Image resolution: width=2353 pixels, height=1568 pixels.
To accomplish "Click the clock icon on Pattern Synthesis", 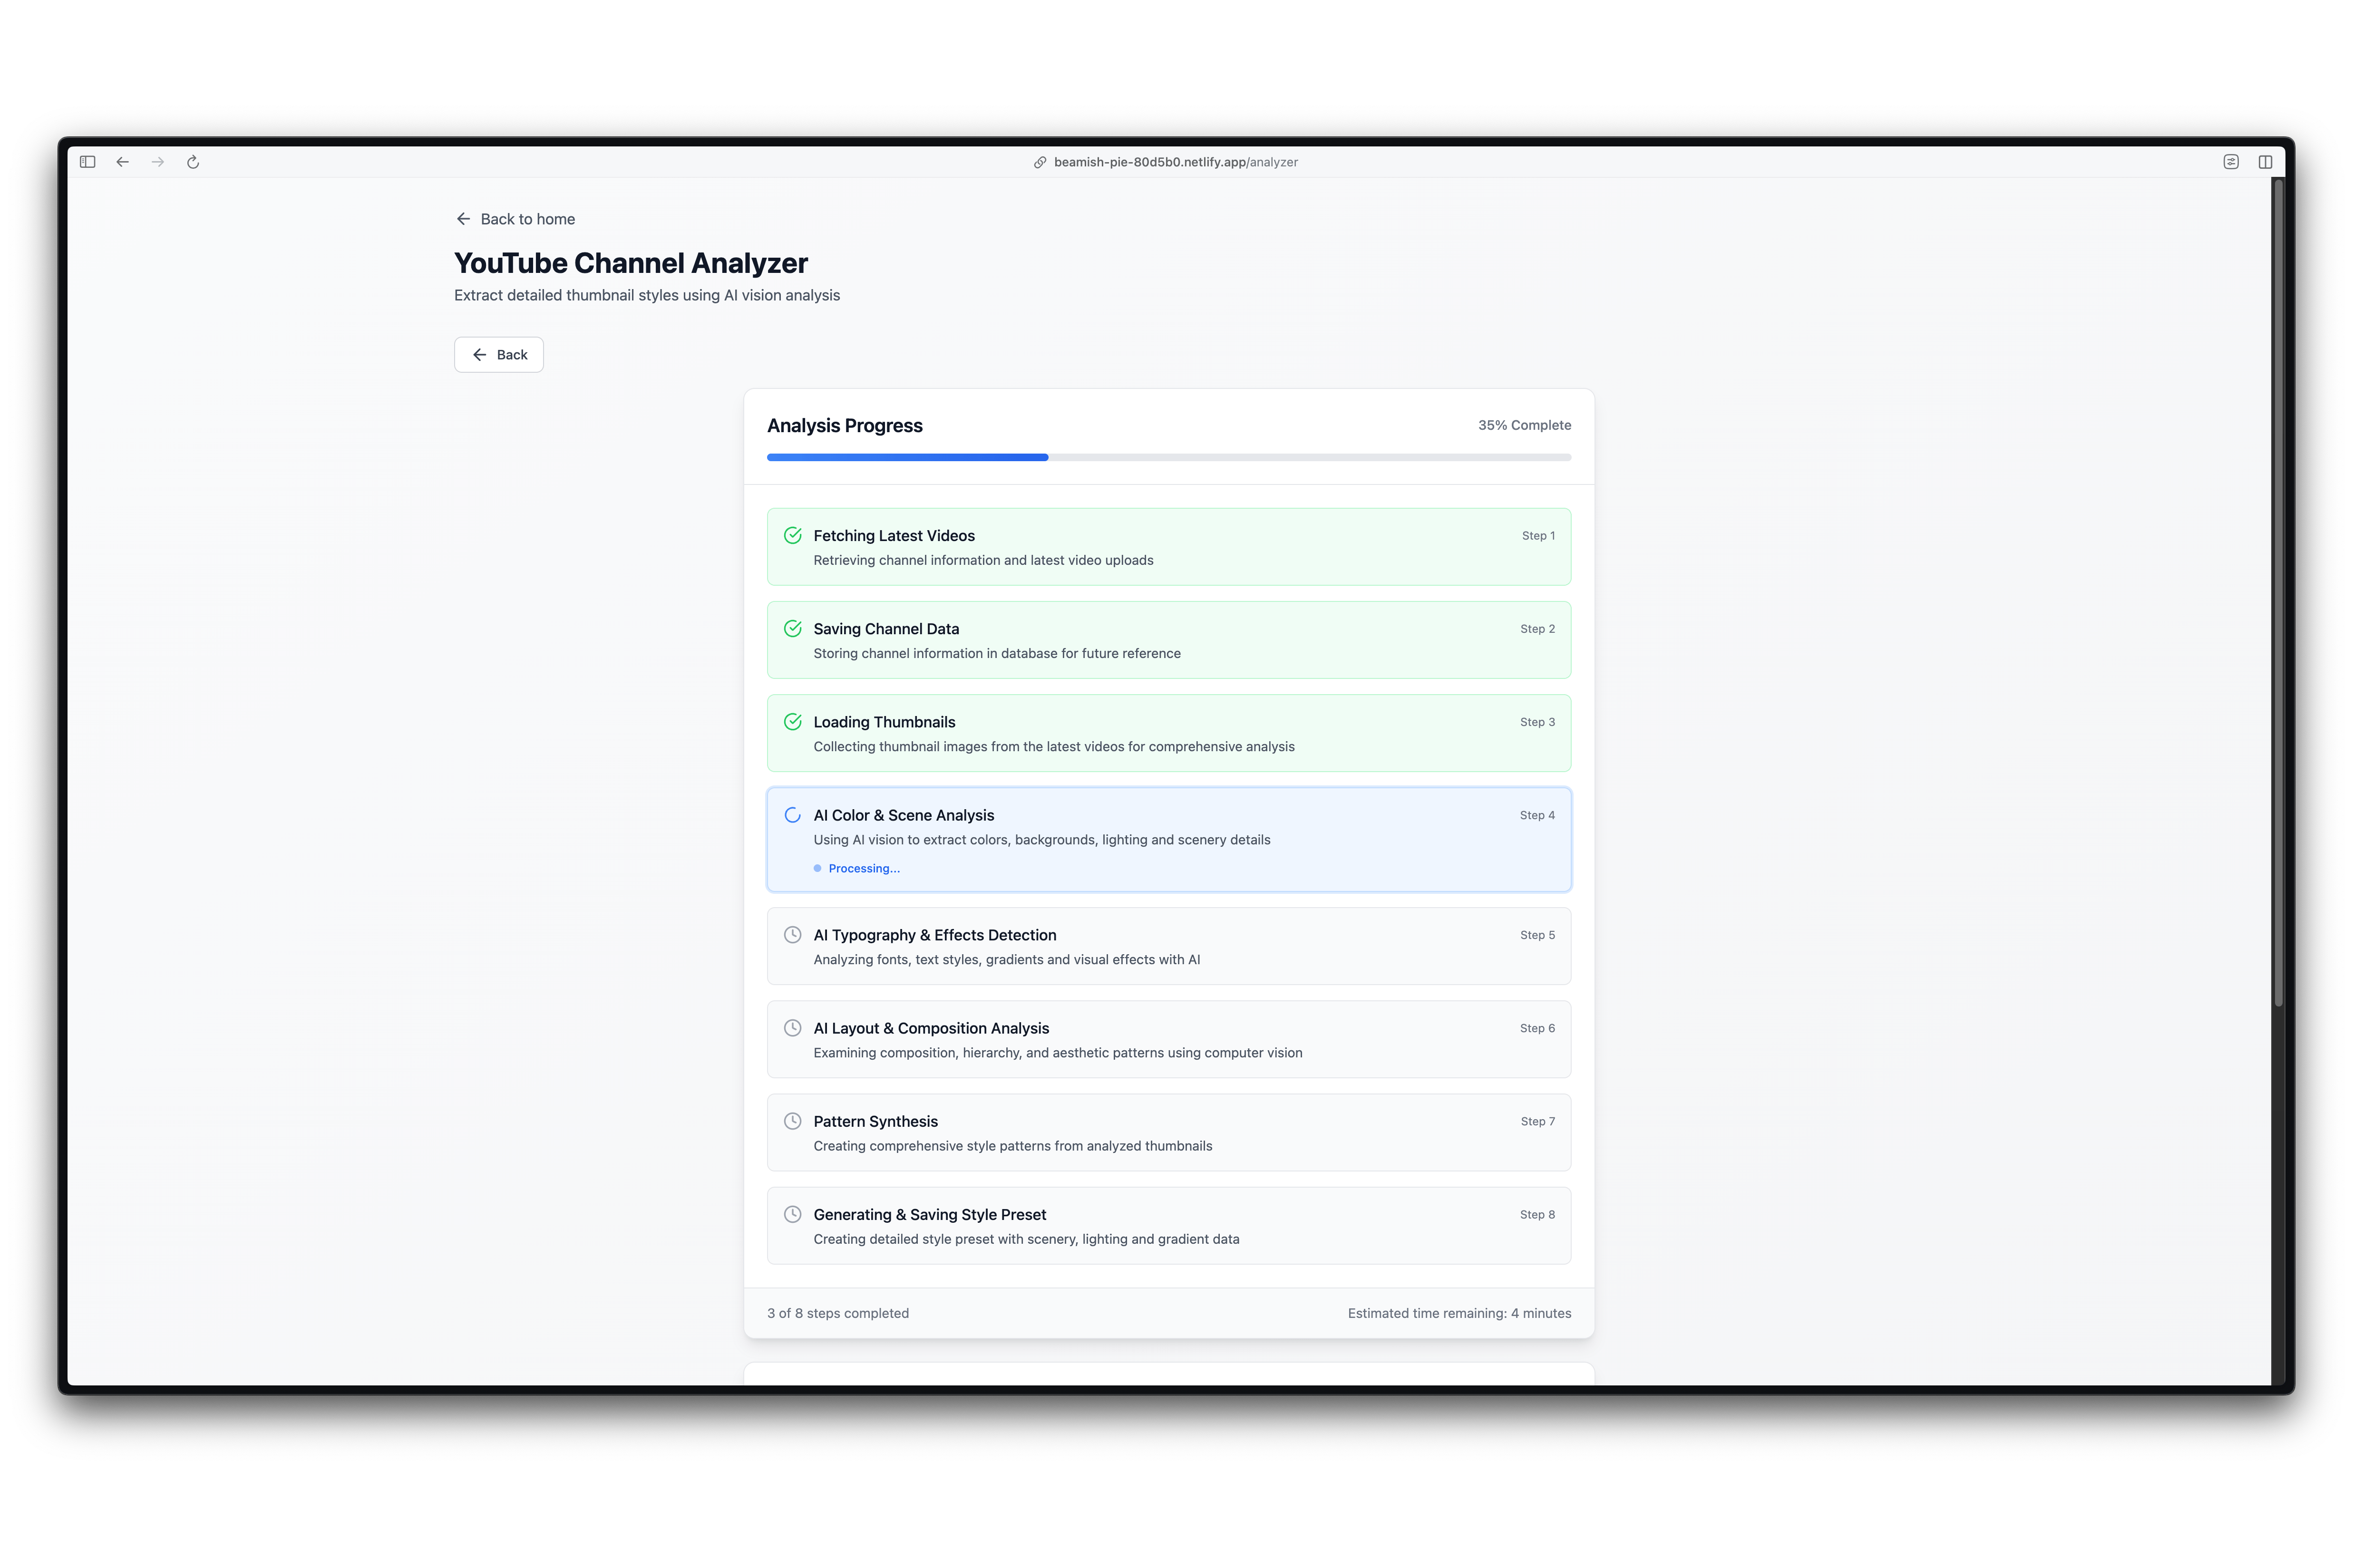I will click(793, 1121).
